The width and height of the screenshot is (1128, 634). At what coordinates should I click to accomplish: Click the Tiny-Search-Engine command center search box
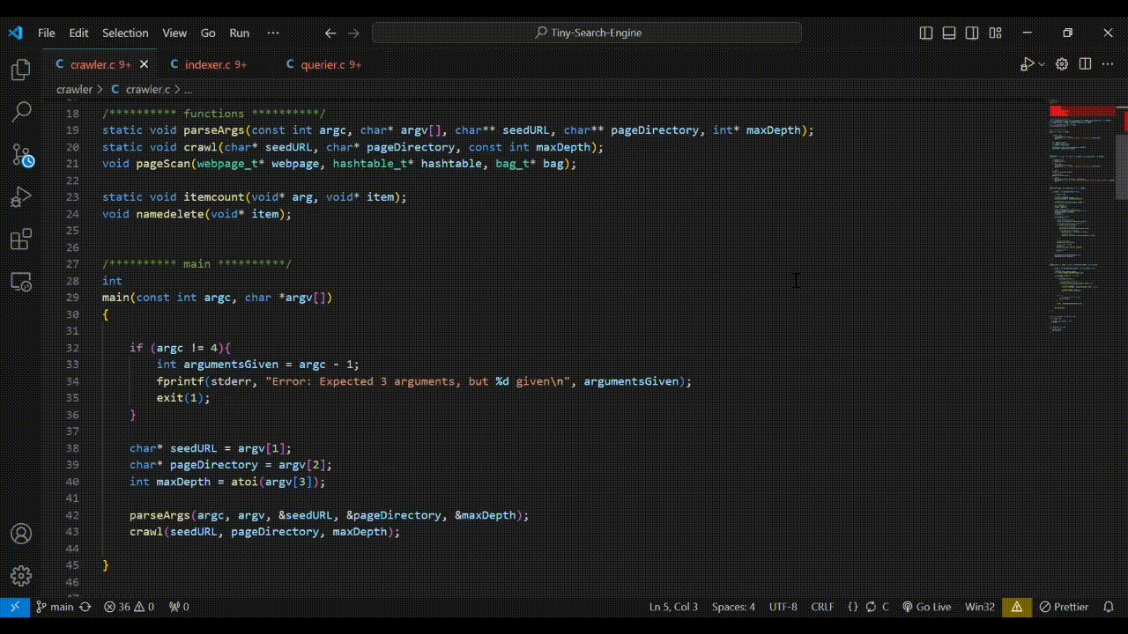(x=587, y=33)
